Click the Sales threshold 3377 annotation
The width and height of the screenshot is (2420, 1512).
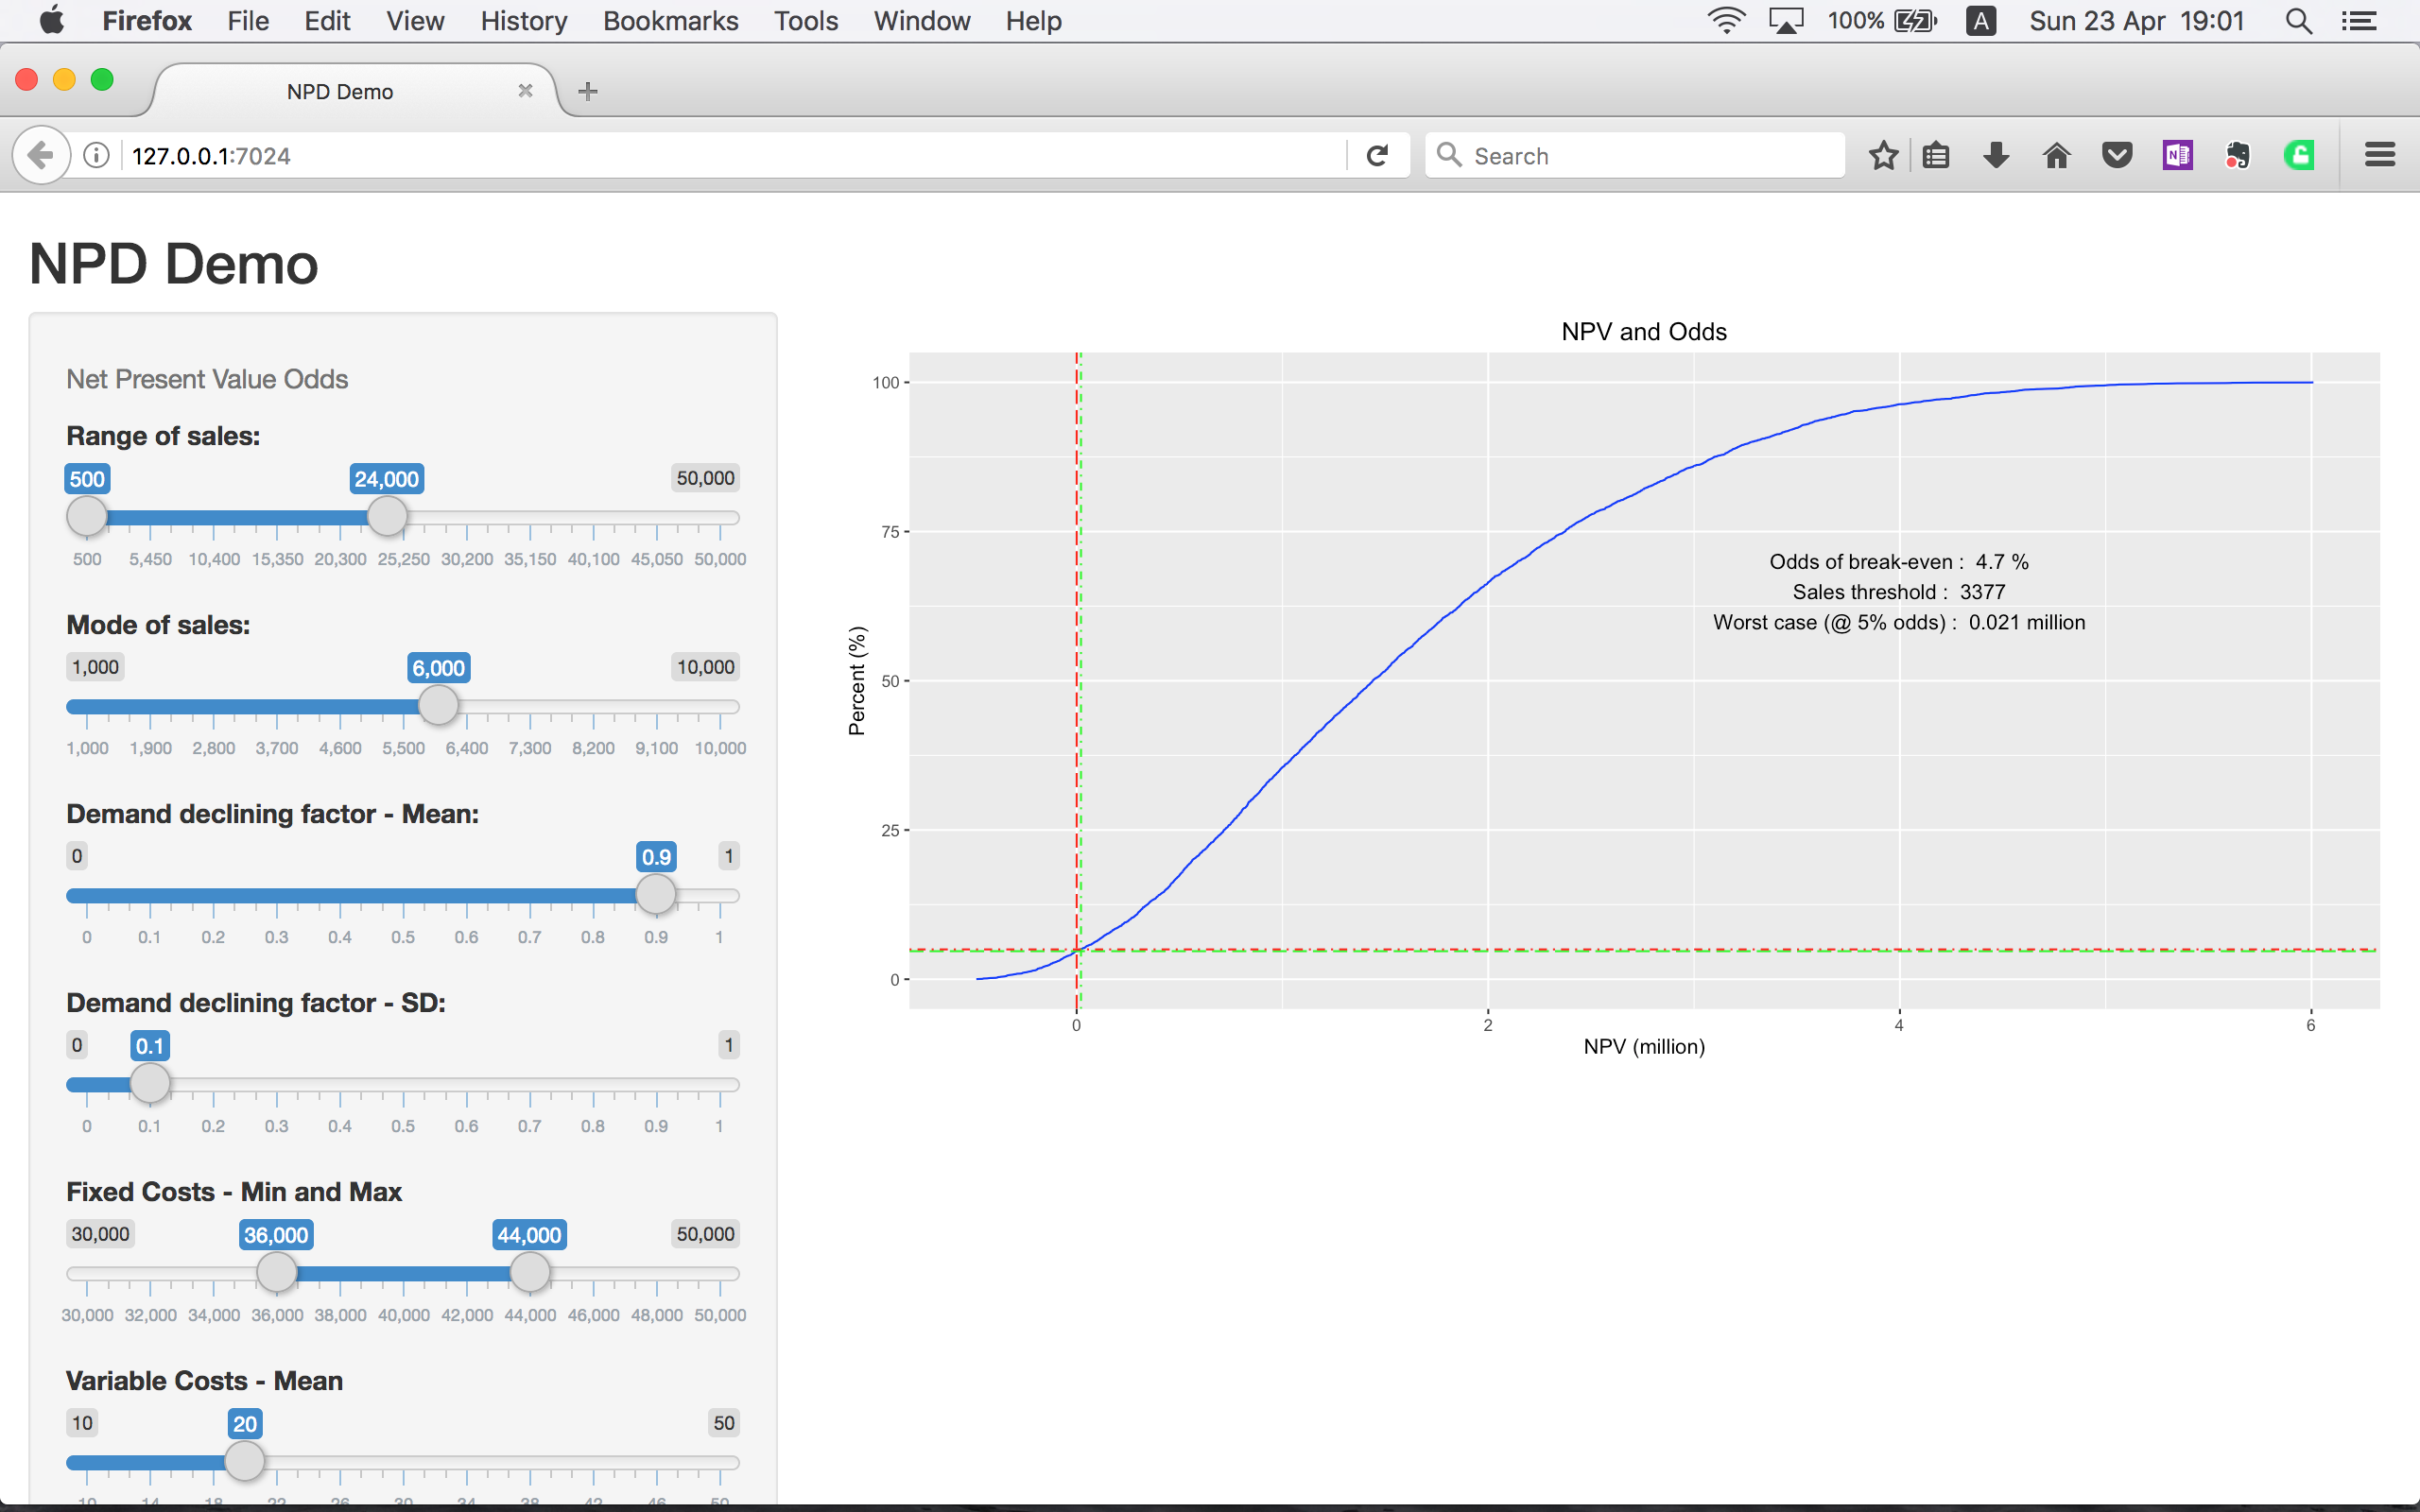click(x=1899, y=591)
